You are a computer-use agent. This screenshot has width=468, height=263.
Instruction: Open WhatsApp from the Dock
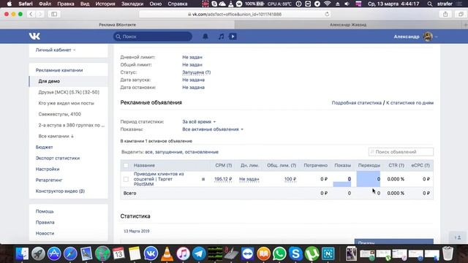pyautogui.click(x=279, y=254)
